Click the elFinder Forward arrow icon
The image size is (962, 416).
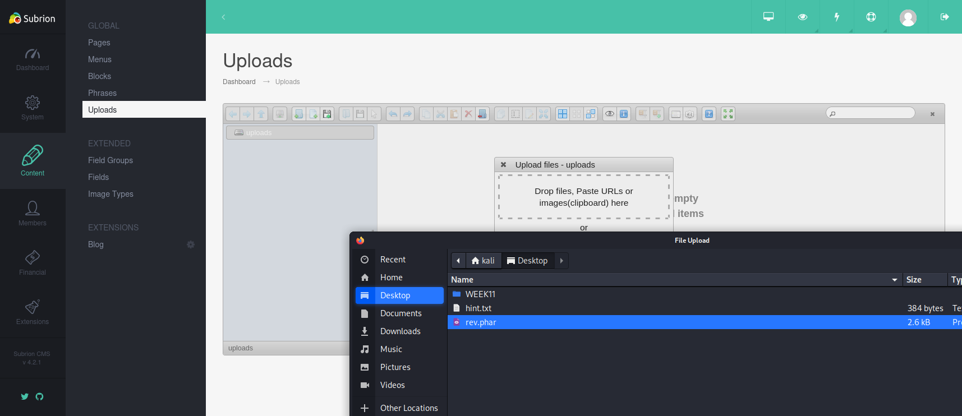tap(246, 114)
